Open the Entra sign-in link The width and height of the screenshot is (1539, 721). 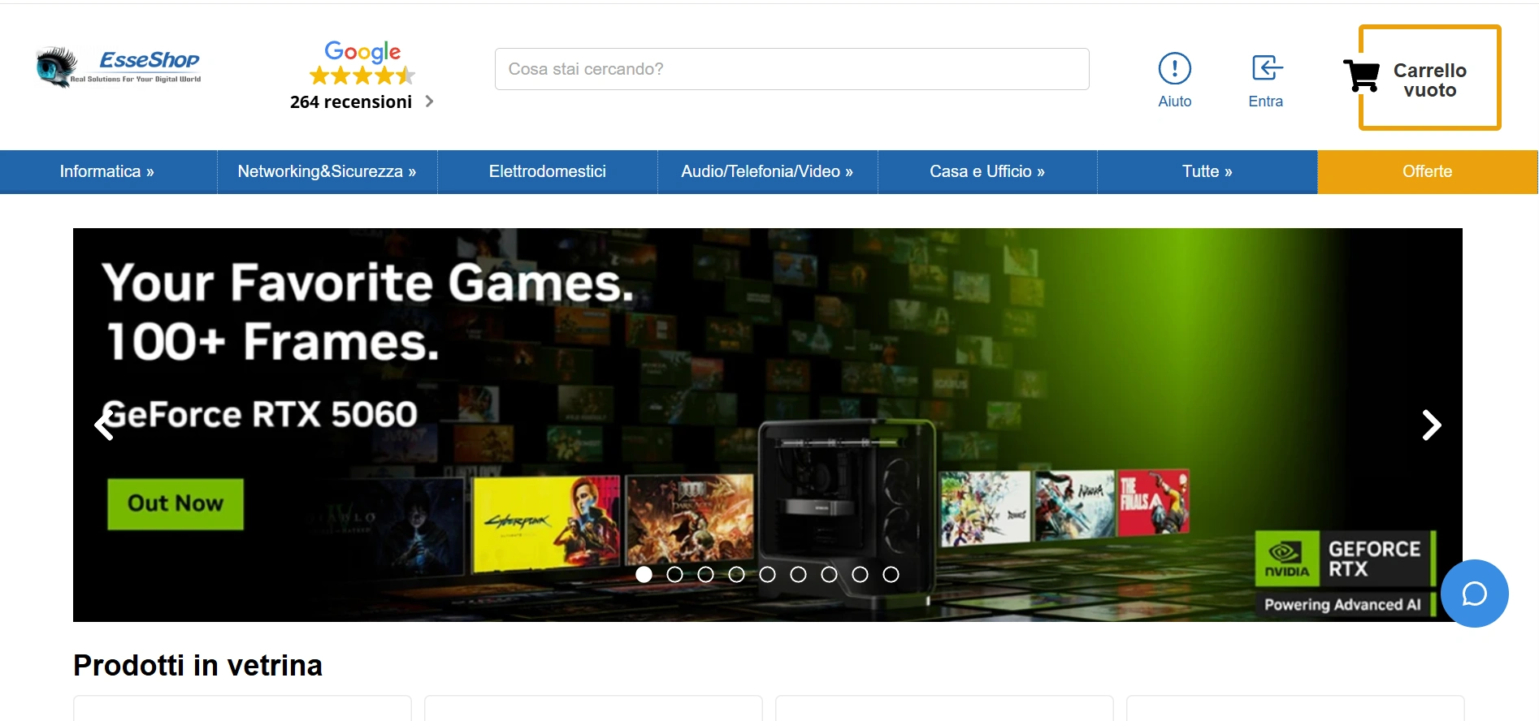click(x=1266, y=101)
